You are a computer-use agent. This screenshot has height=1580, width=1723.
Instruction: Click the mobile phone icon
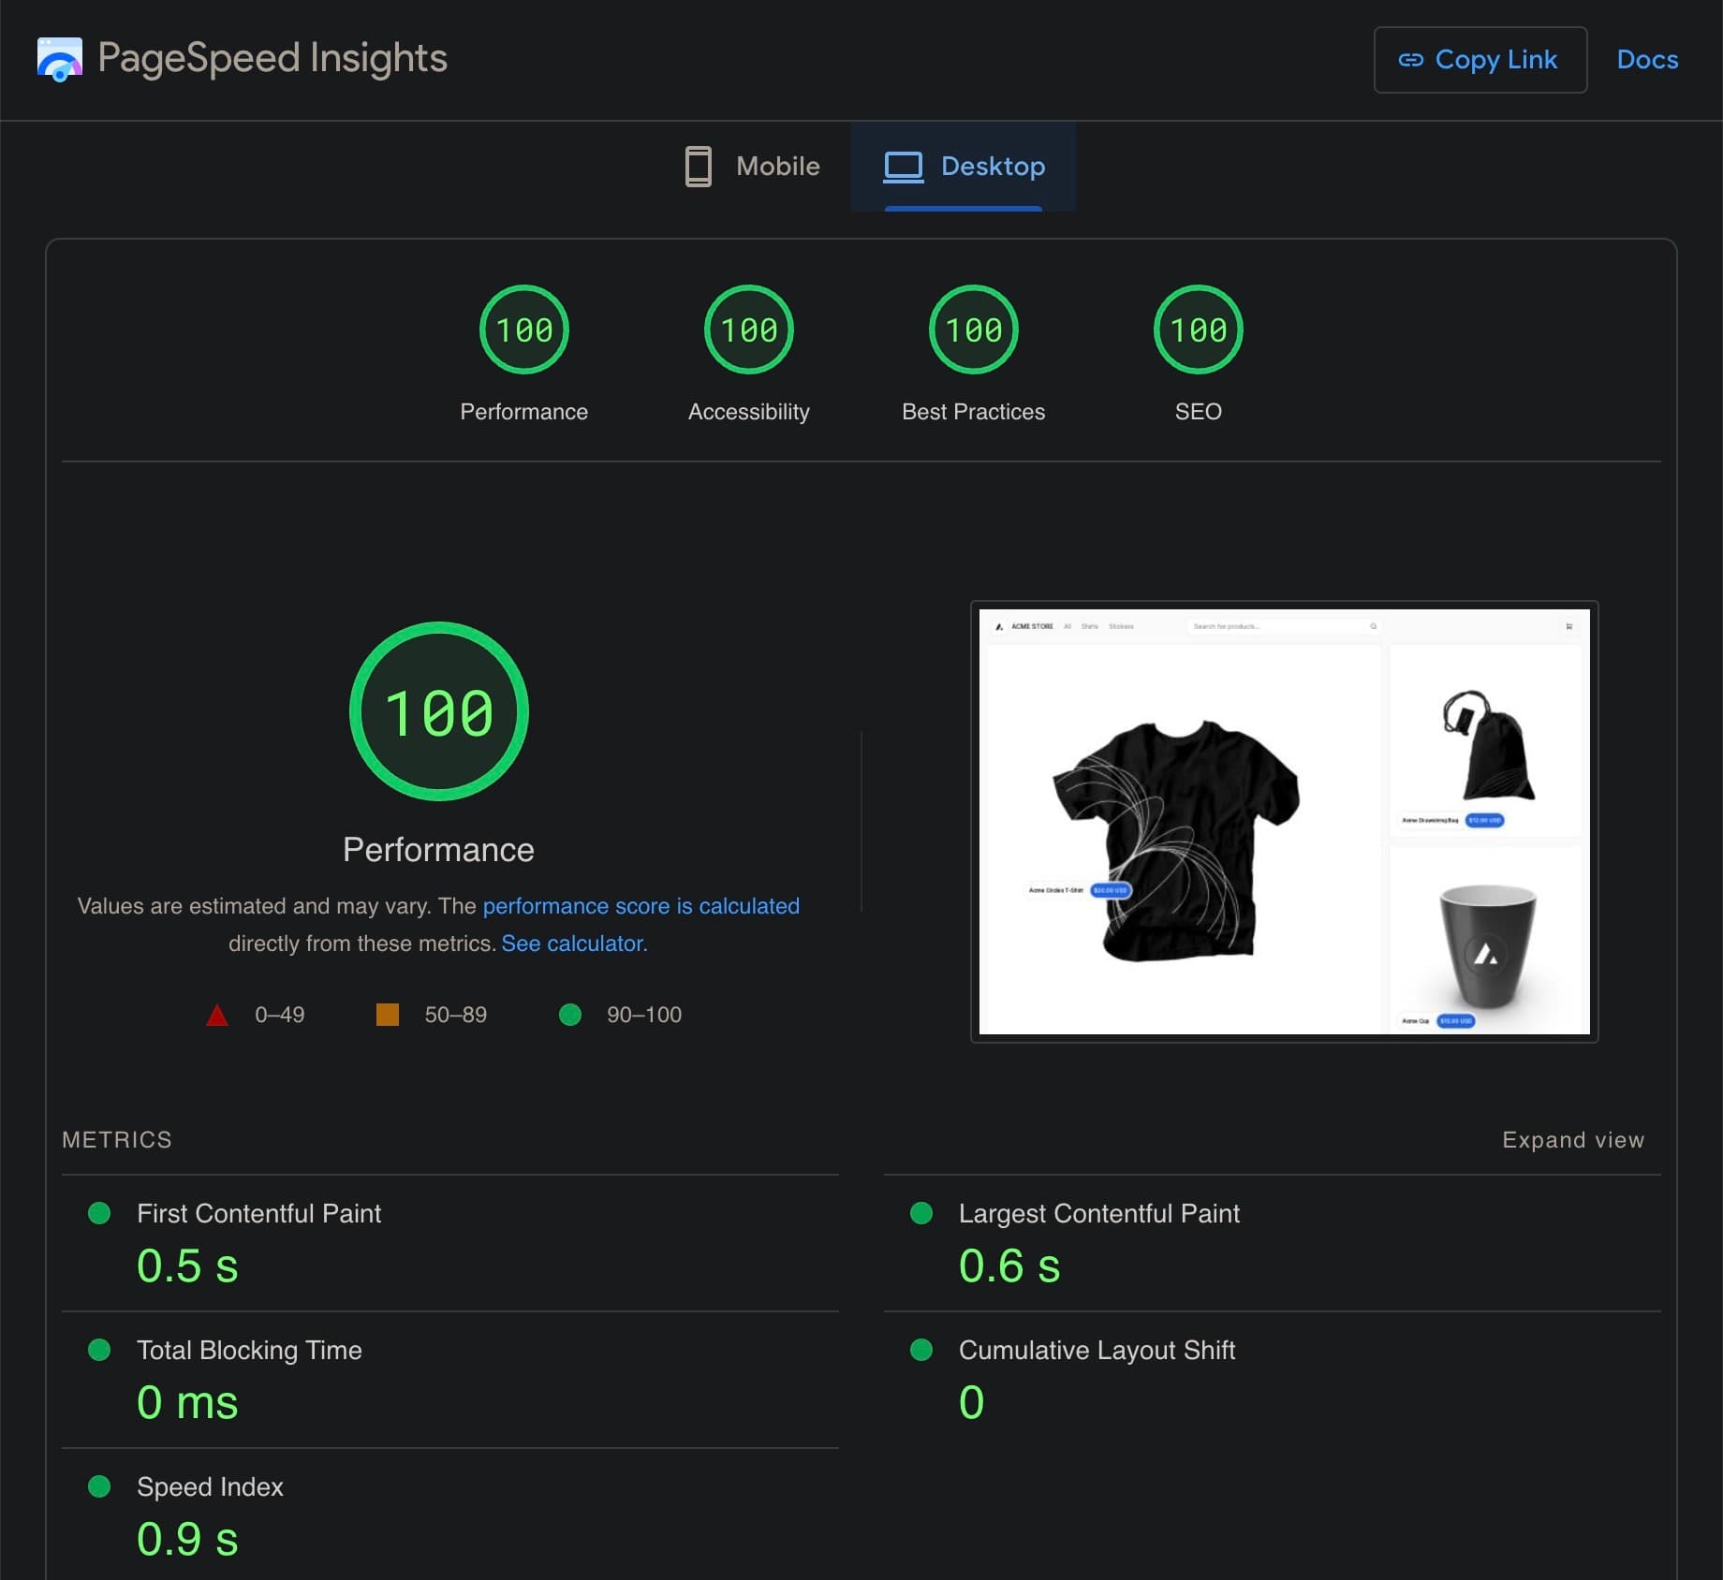[x=697, y=166]
